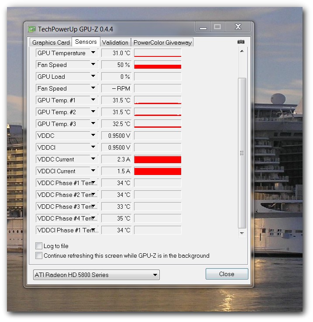Click the 32.5 °C GPU Temp. #3 value
Screen dimensions: 313x322
pyautogui.click(x=117, y=124)
